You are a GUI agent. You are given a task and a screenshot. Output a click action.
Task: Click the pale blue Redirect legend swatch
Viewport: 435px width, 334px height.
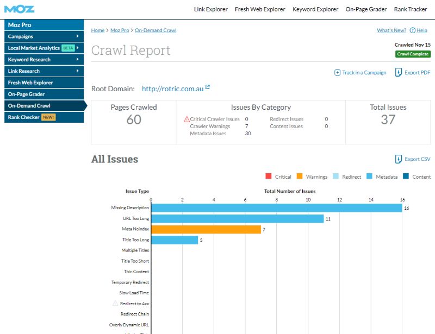tap(335, 177)
